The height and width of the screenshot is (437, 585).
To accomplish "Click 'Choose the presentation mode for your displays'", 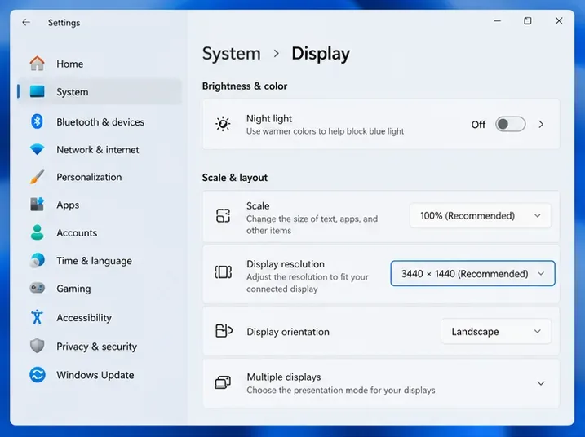I will pos(340,390).
